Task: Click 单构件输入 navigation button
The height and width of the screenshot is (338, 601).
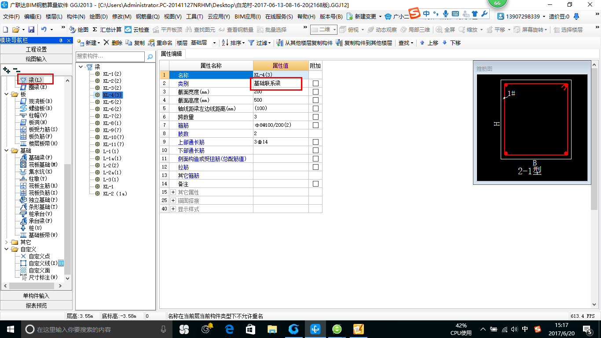Action: (x=36, y=296)
